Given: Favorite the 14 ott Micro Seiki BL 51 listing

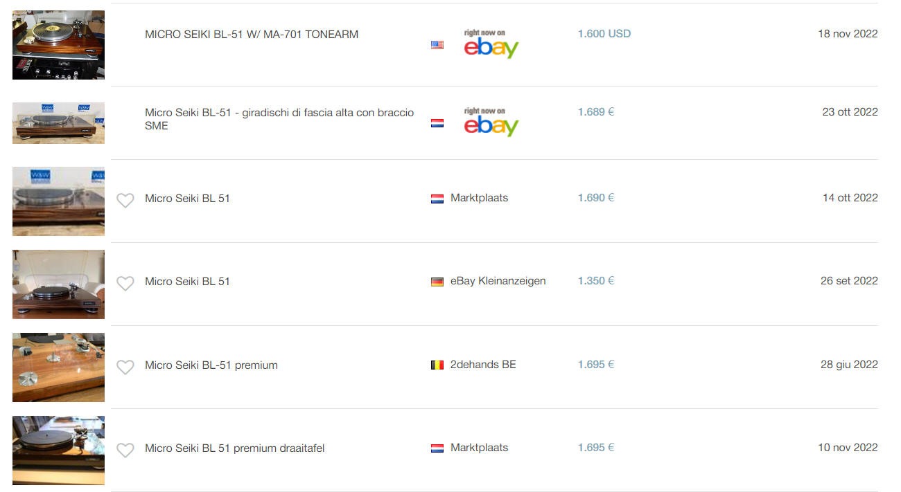Looking at the screenshot, I should click(125, 201).
